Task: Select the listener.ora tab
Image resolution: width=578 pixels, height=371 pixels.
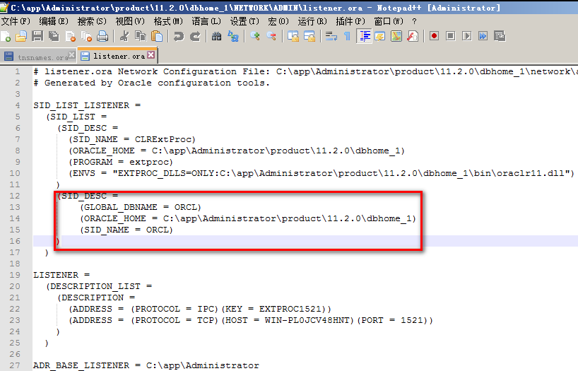Action: (119, 56)
